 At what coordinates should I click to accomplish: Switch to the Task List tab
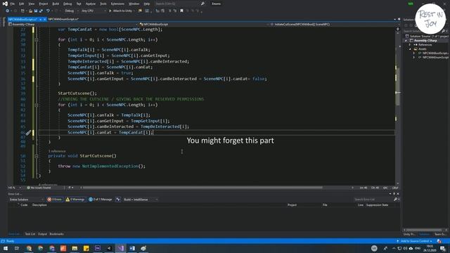coord(30,234)
